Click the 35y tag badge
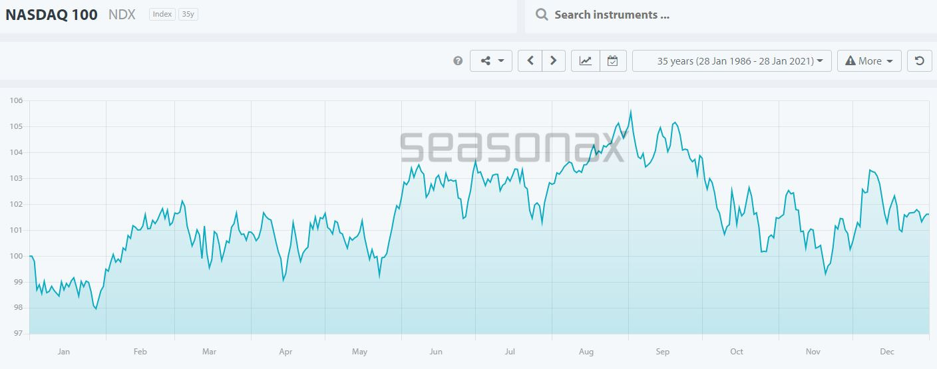937x369 pixels. (188, 14)
